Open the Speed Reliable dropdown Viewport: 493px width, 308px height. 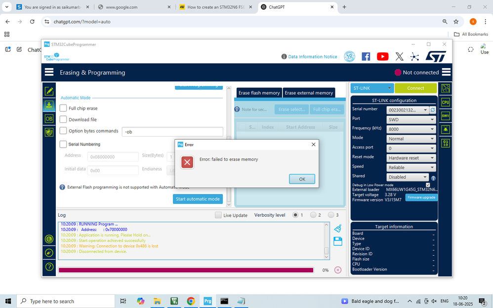[x=411, y=167]
